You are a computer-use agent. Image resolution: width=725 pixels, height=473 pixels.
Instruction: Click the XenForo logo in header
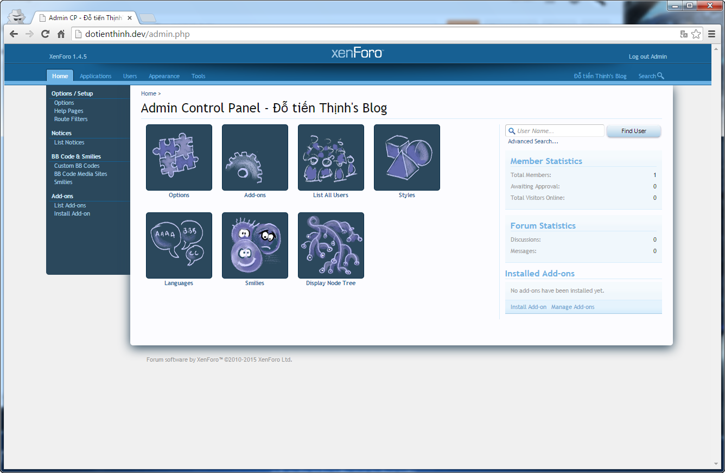click(358, 53)
